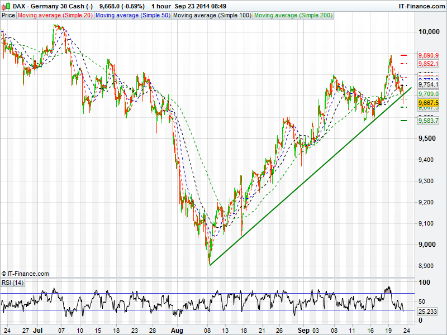Select the green 9,583.7 price level tag
Screen dimensions: 447x335
coord(429,120)
